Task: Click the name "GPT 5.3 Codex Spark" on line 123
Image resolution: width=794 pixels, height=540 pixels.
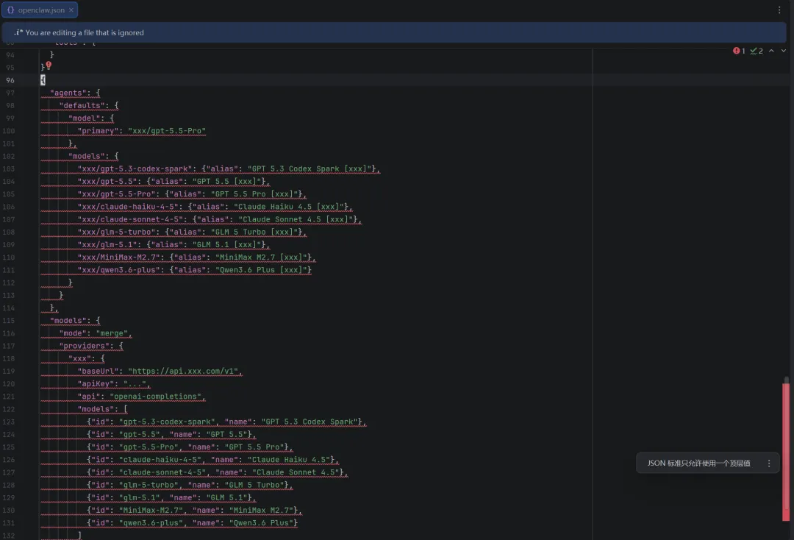Action: click(x=310, y=422)
